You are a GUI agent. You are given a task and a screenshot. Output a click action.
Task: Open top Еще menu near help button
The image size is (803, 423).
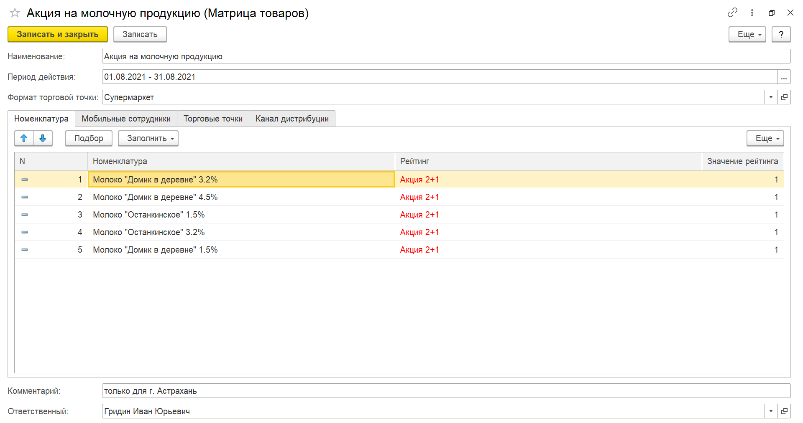click(x=747, y=34)
